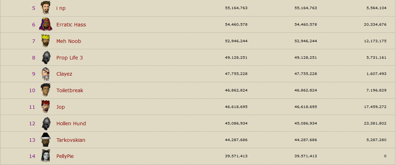Click Jop's red bandana avatar

coord(46,107)
